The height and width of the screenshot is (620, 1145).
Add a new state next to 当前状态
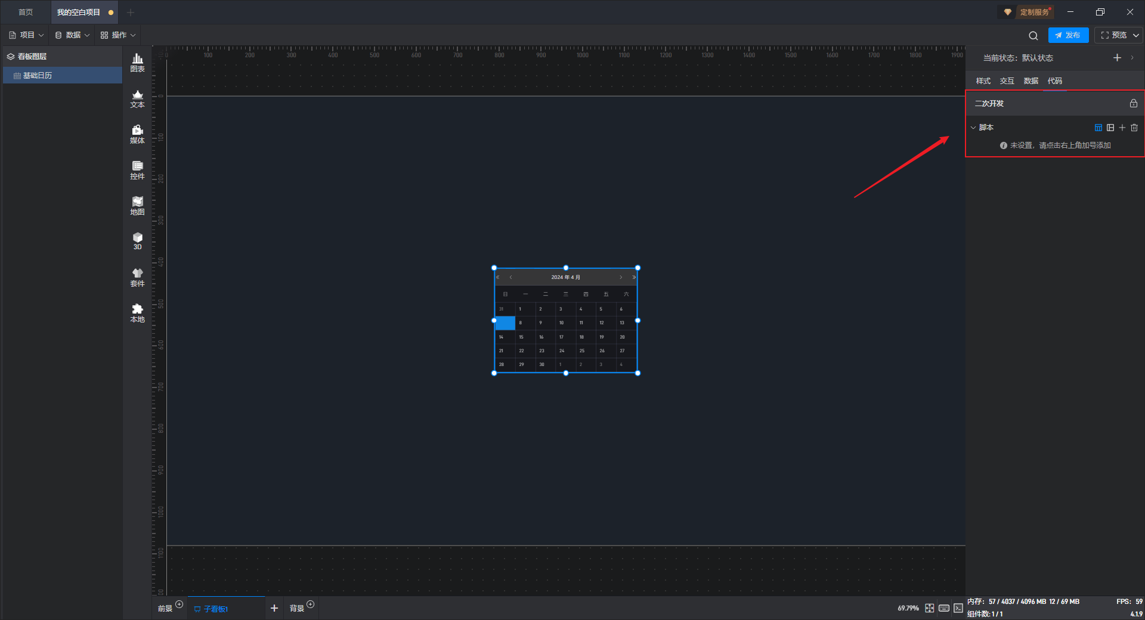point(1118,58)
